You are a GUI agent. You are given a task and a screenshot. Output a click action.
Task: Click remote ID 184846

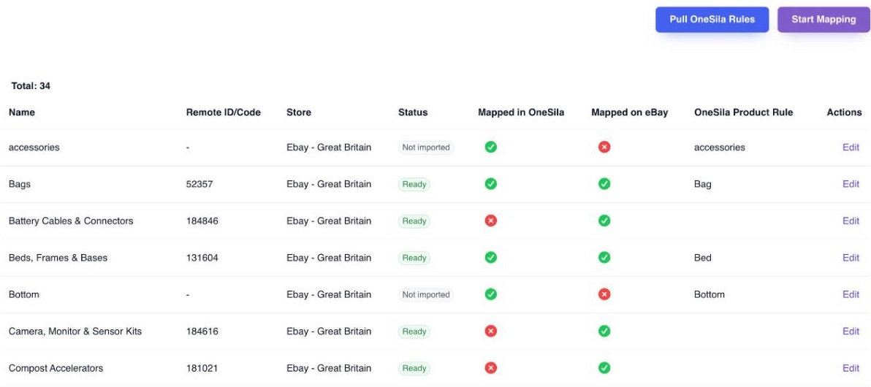tap(202, 221)
